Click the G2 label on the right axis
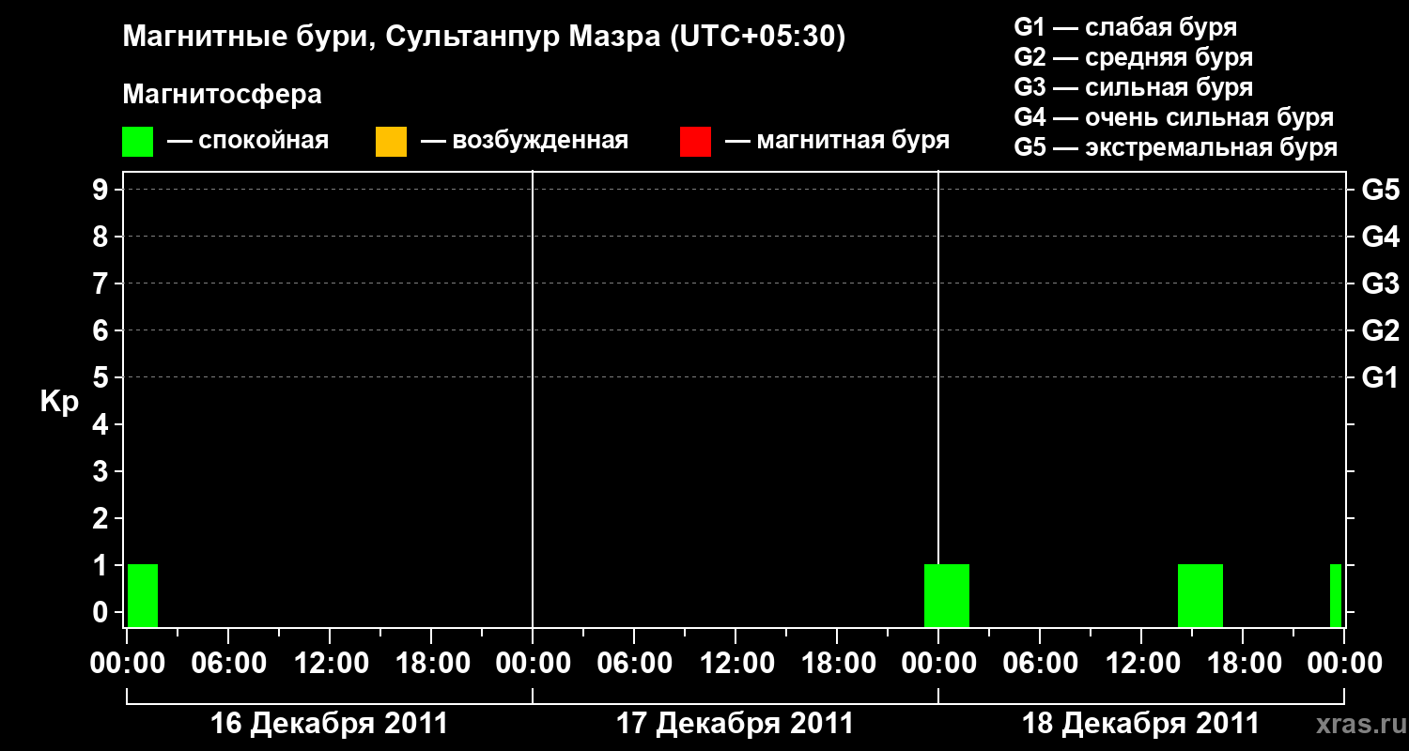The width and height of the screenshot is (1409, 751). tap(1381, 330)
